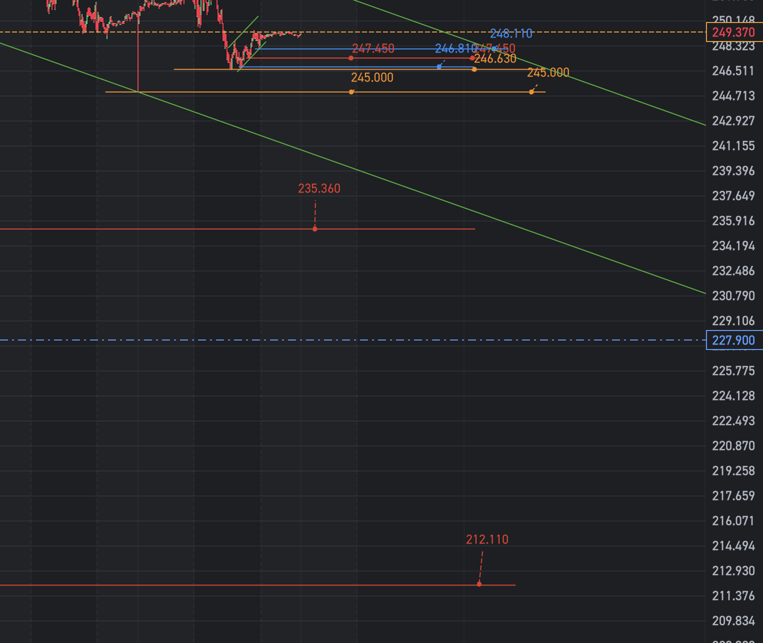Click the orange anchor dot below the 245.000 label crossing the trendline

click(x=531, y=92)
